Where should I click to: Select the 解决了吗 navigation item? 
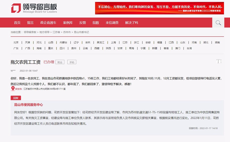132,23
